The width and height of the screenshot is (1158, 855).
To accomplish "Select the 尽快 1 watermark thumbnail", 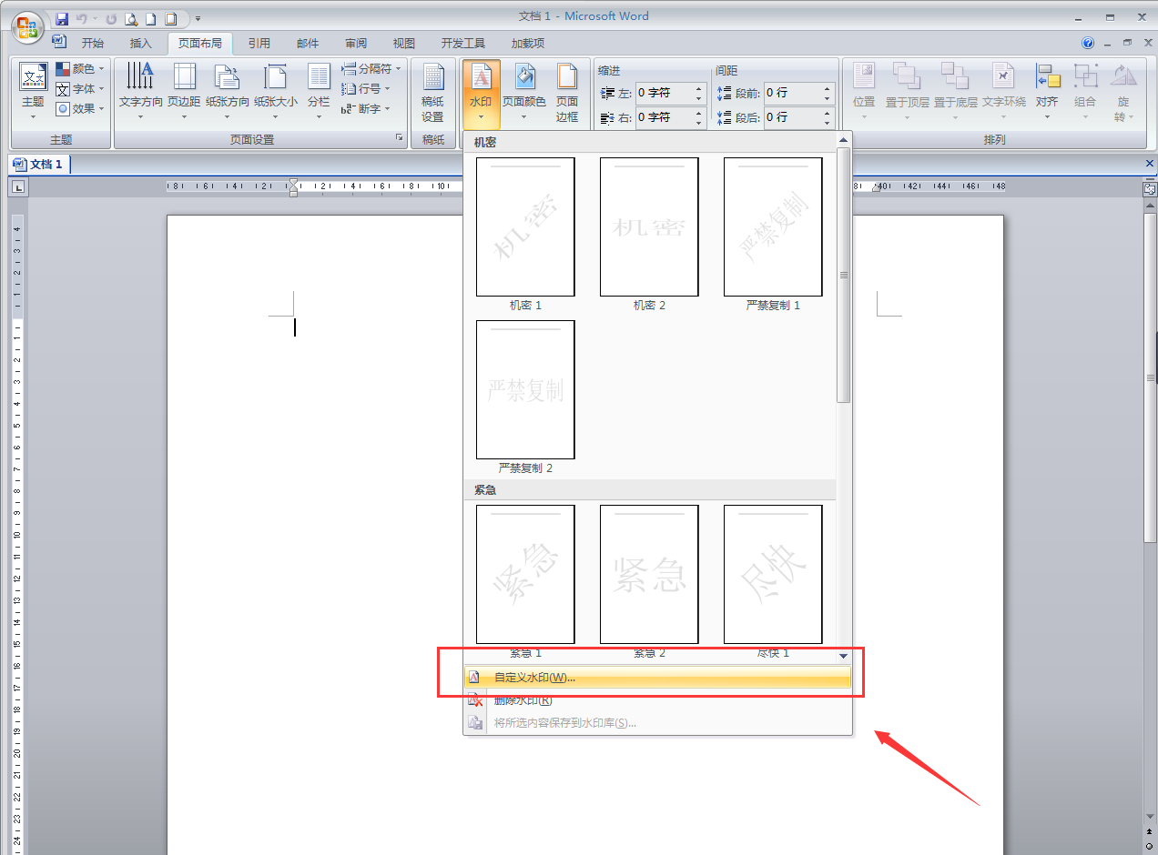I will [773, 575].
